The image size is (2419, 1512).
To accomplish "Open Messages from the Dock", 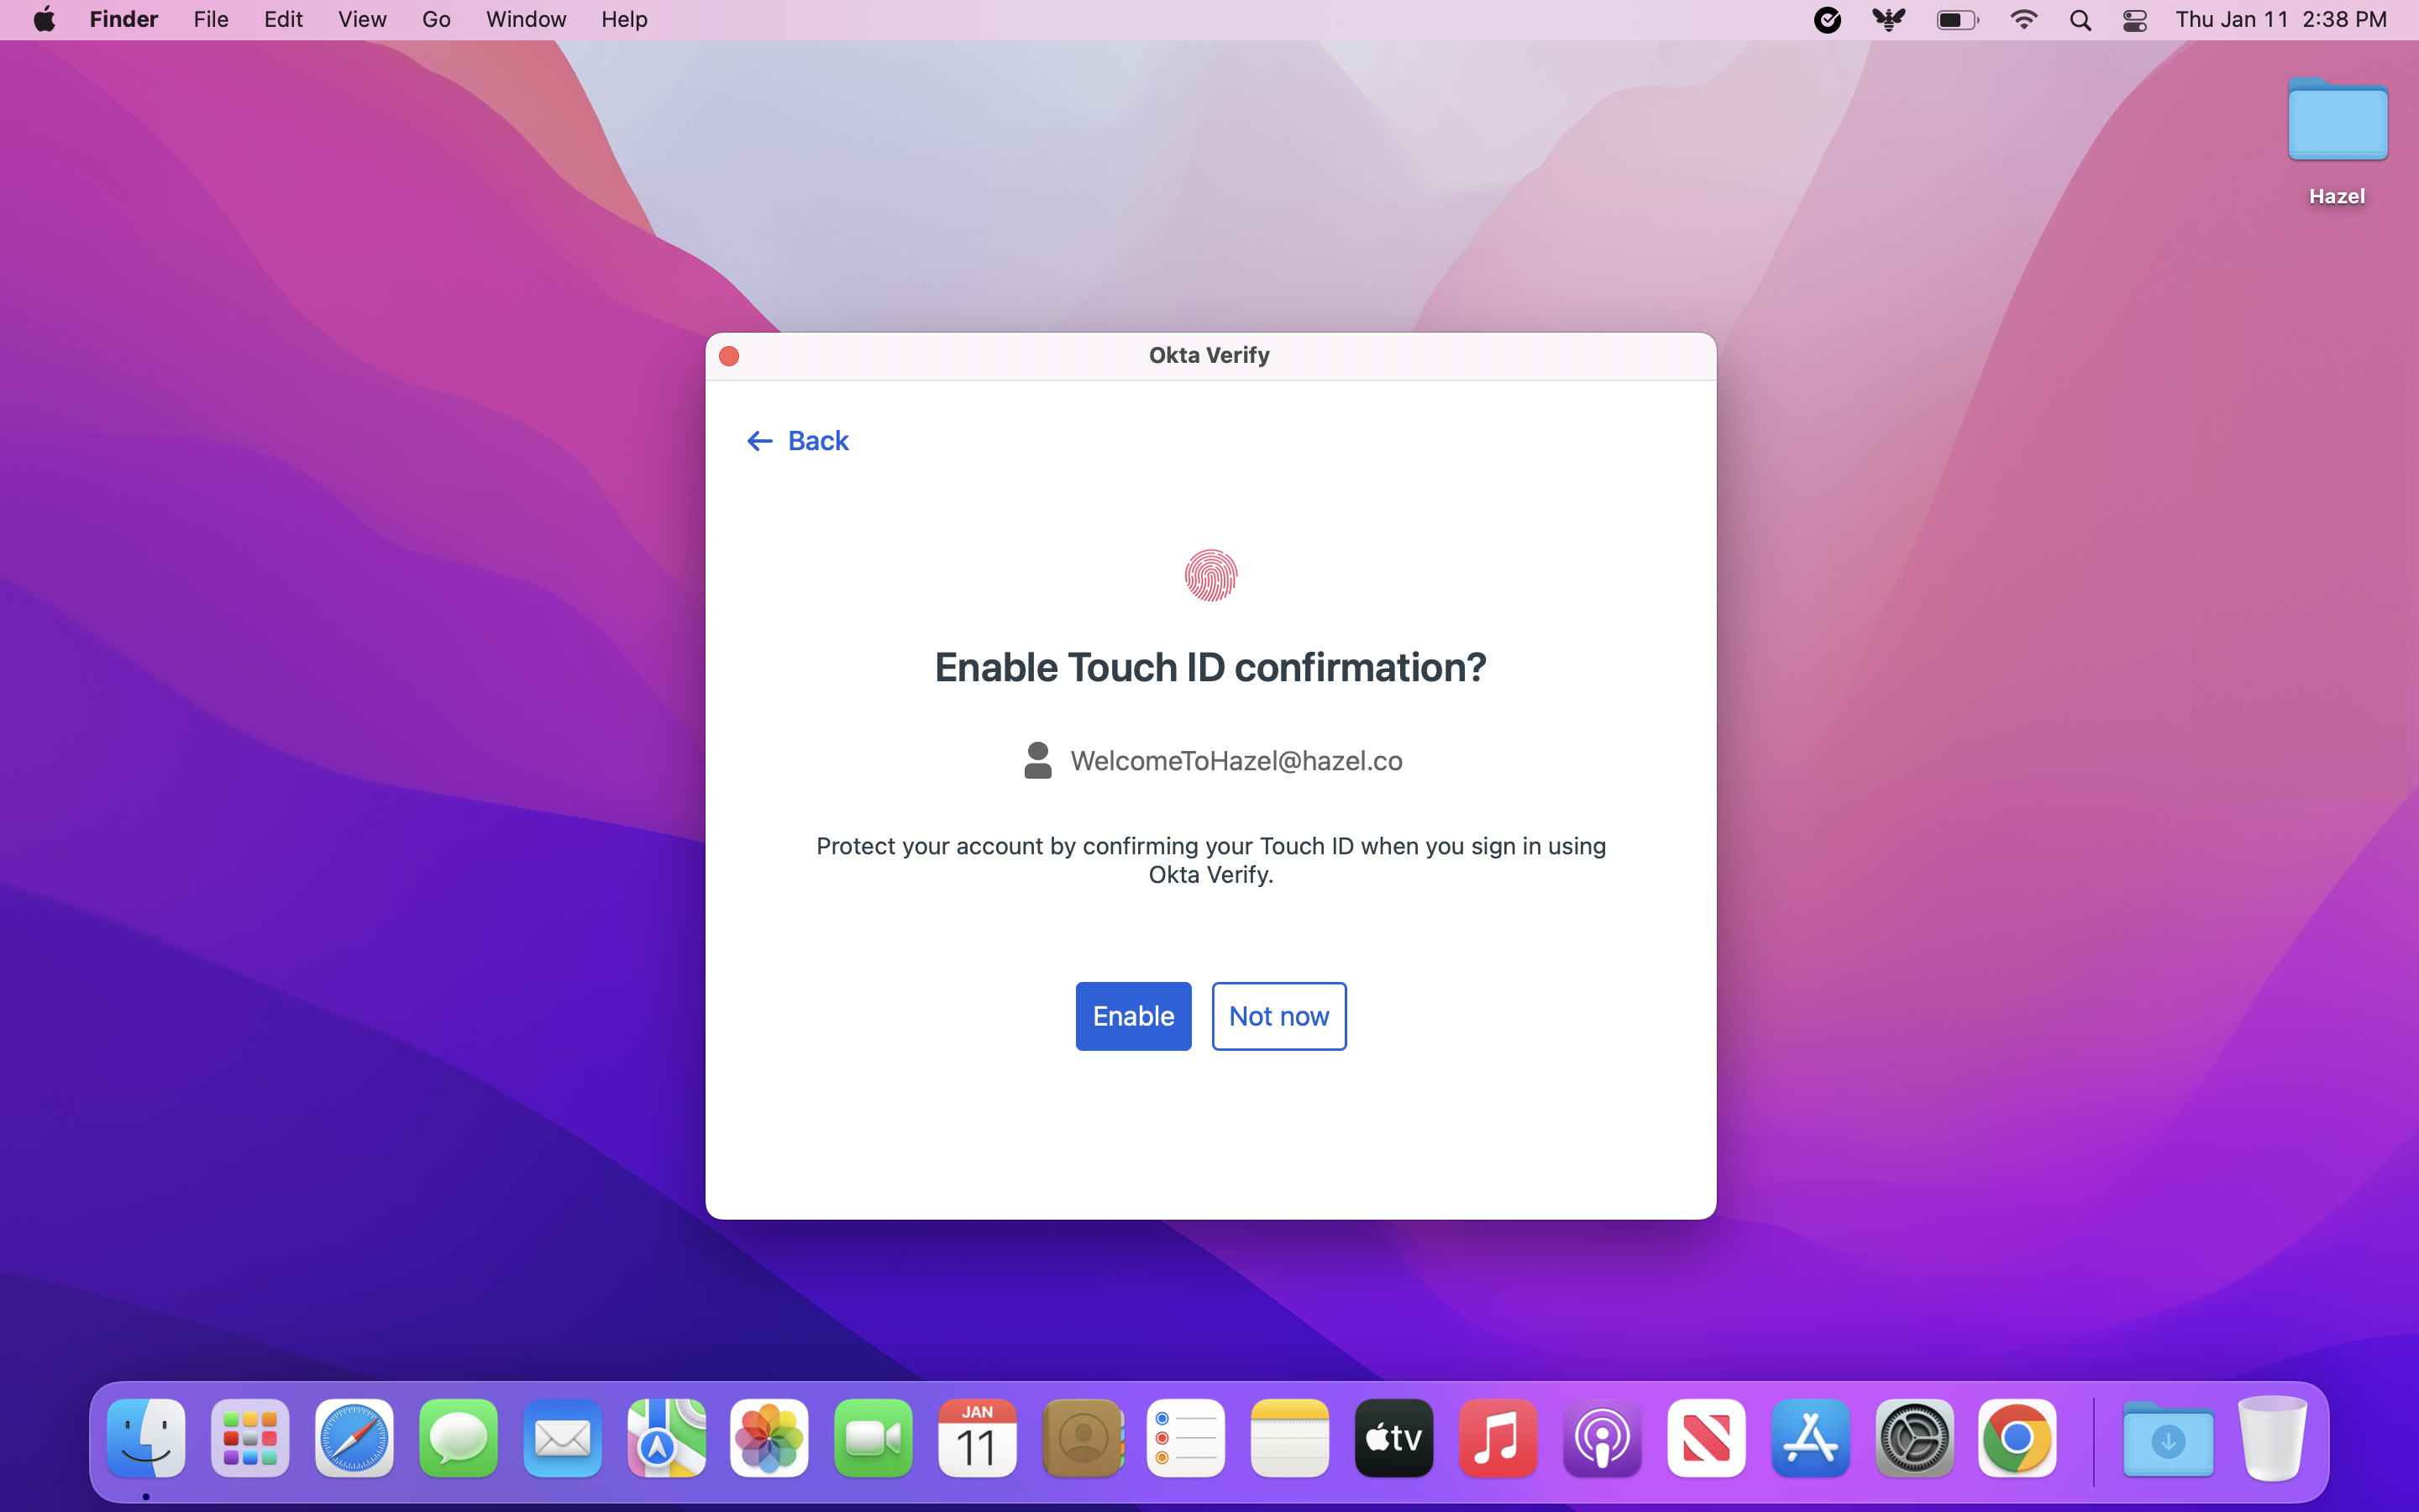I will point(458,1438).
